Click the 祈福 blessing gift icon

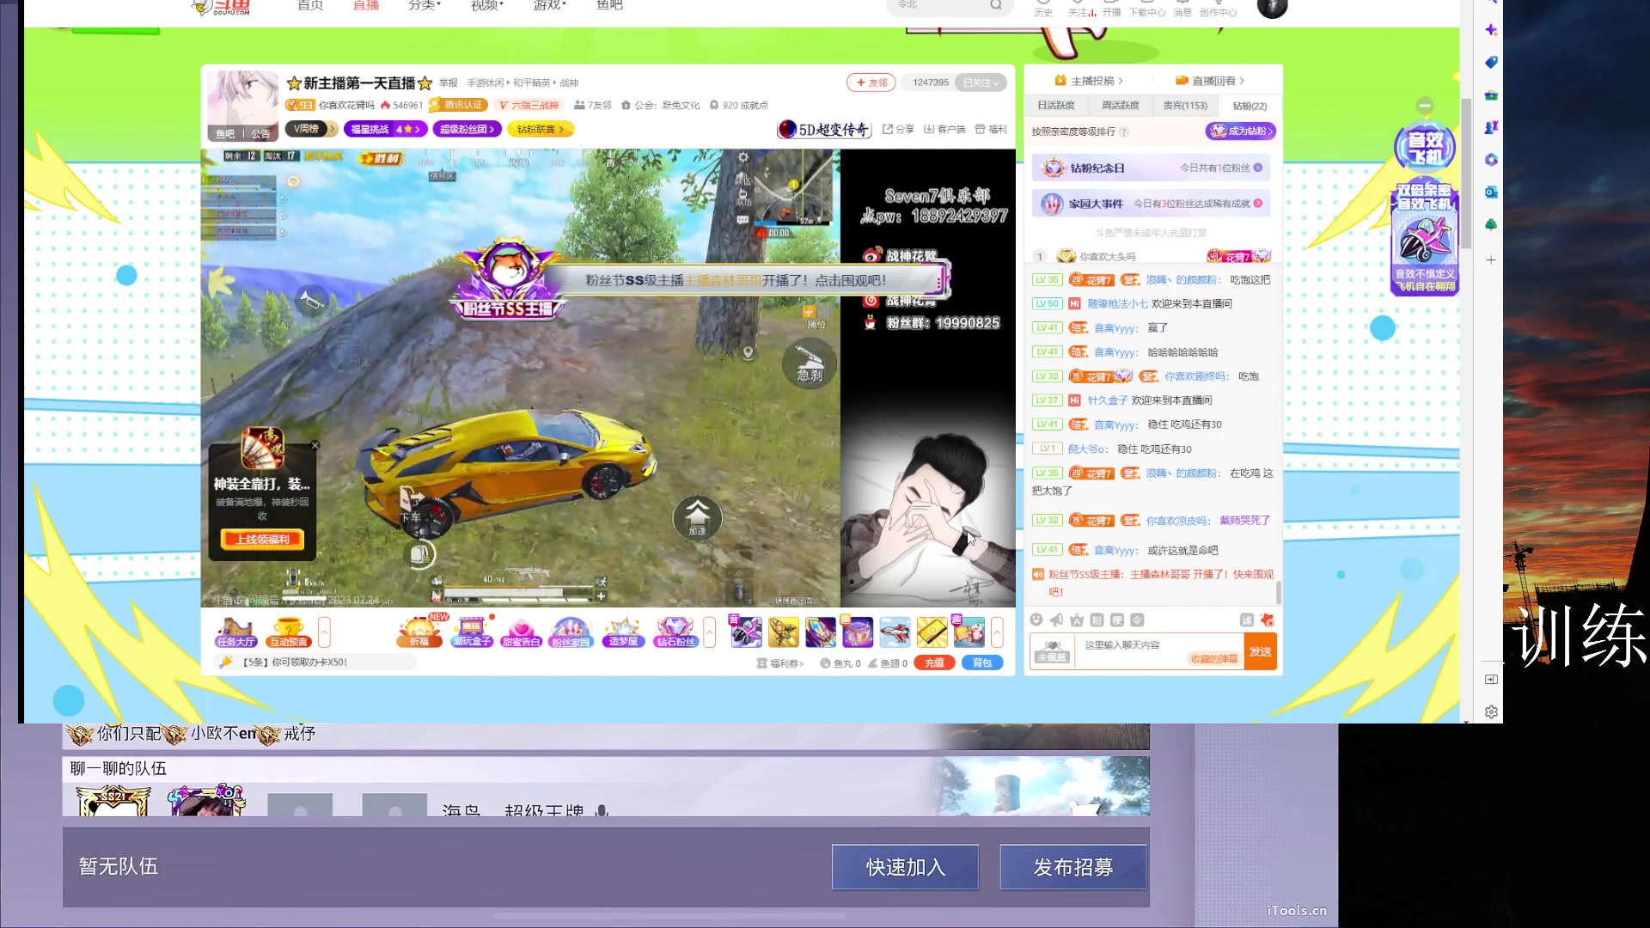pyautogui.click(x=419, y=632)
